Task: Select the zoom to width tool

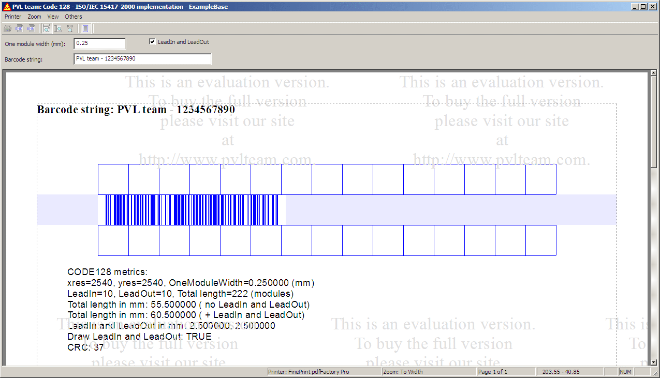Action: [47, 28]
